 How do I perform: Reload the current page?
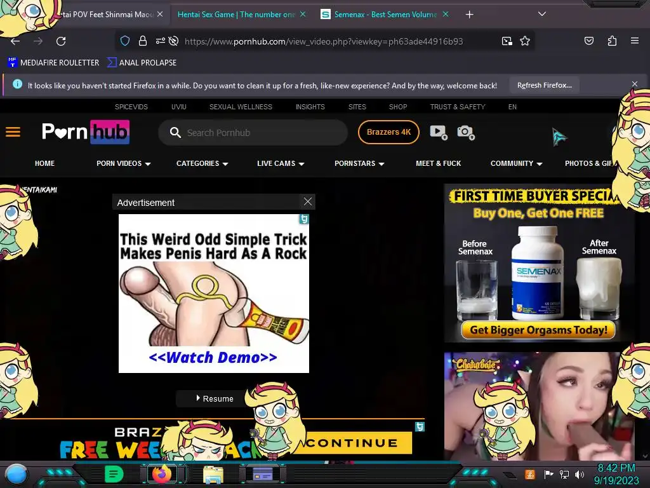(61, 41)
